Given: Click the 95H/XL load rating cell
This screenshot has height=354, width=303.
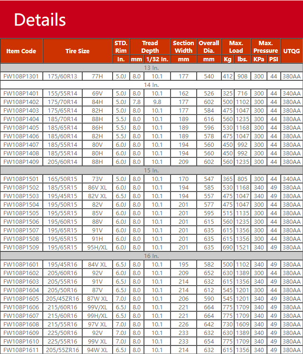Looking at the screenshot, I should pyautogui.click(x=97, y=247).
